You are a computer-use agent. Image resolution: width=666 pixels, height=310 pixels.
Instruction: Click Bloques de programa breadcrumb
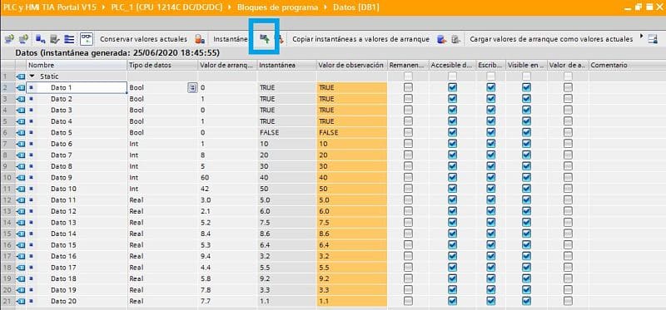(277, 7)
